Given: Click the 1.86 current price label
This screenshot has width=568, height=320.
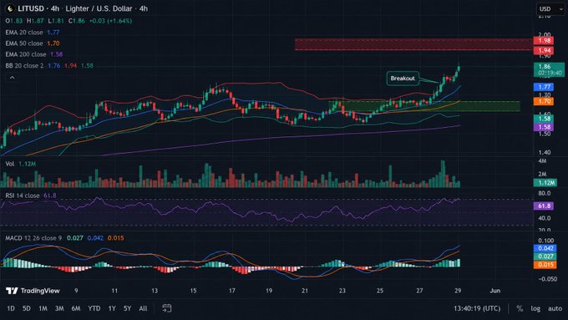Looking at the screenshot, I should tap(549, 69).
